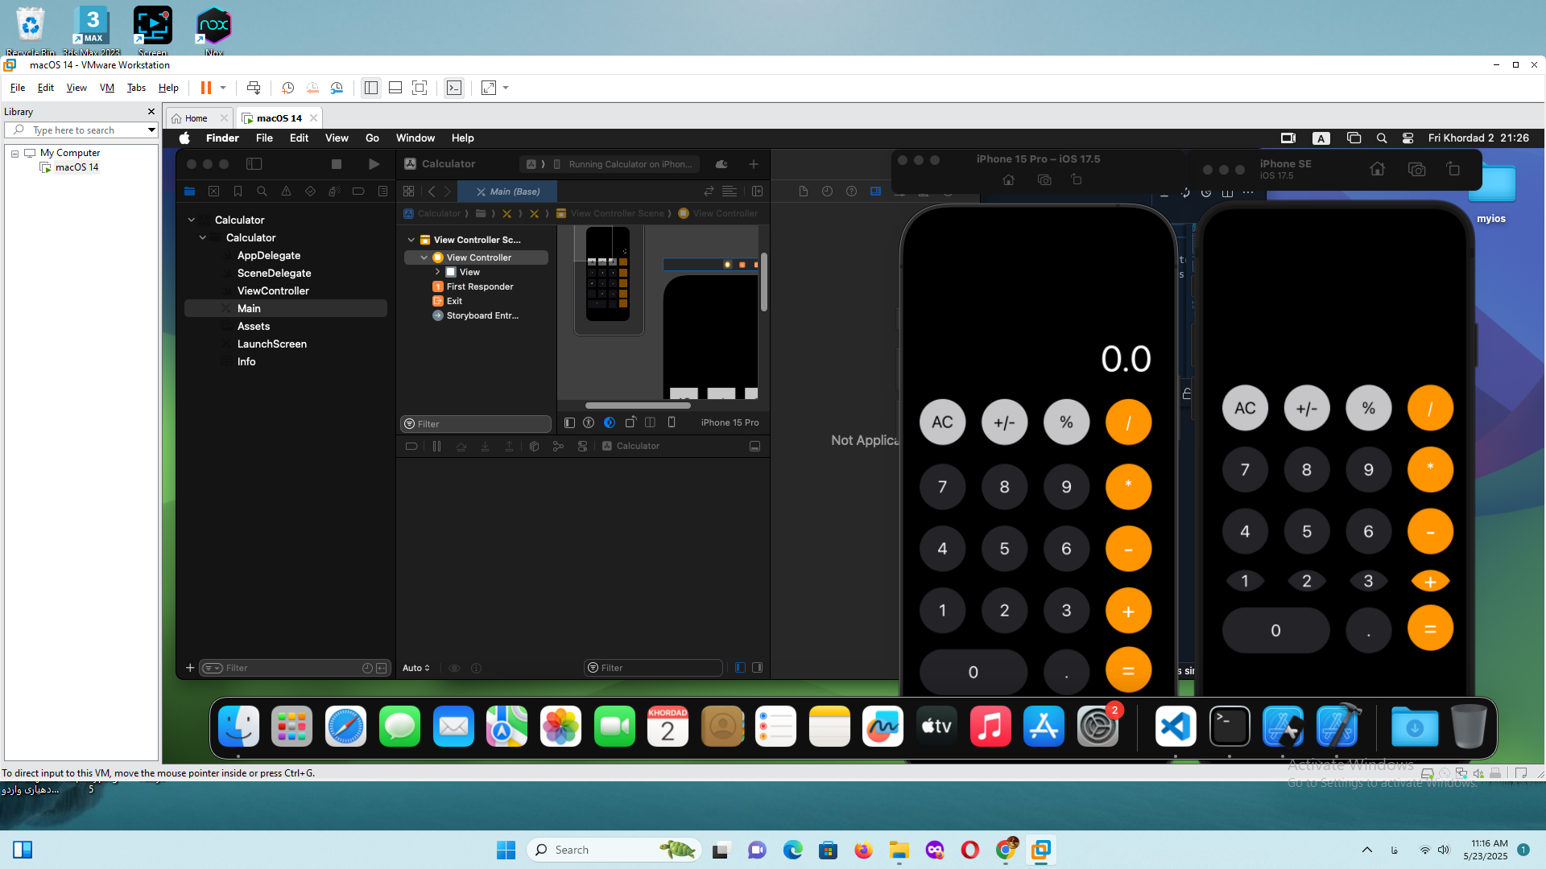Select SceneDelegate file
Viewport: 1546px width, 869px height.
click(x=274, y=273)
